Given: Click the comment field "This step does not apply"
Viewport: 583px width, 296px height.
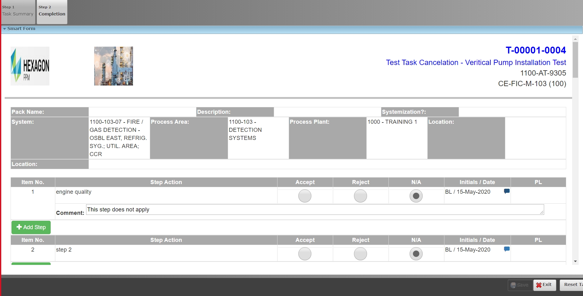Looking at the screenshot, I should click(315, 210).
